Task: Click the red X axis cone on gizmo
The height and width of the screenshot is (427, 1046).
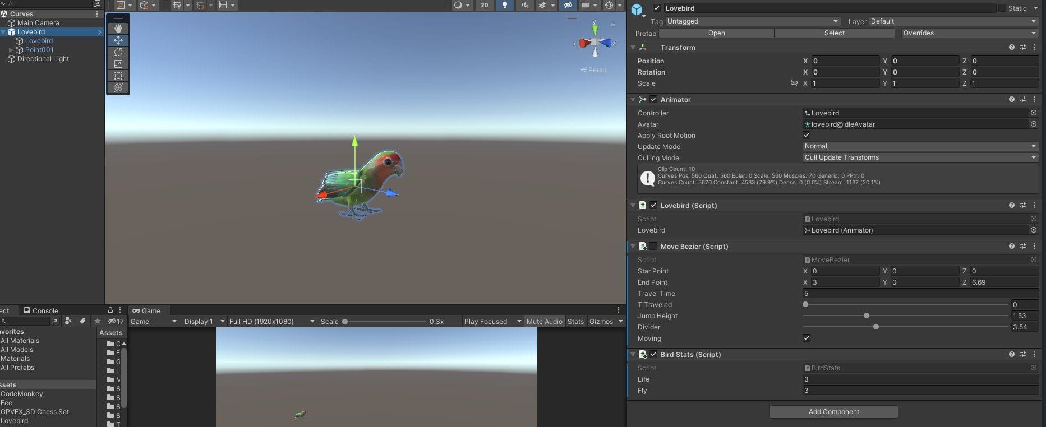Action: click(x=584, y=43)
